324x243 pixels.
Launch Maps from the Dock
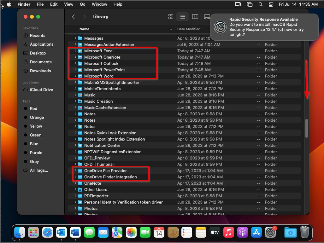(x=117, y=232)
